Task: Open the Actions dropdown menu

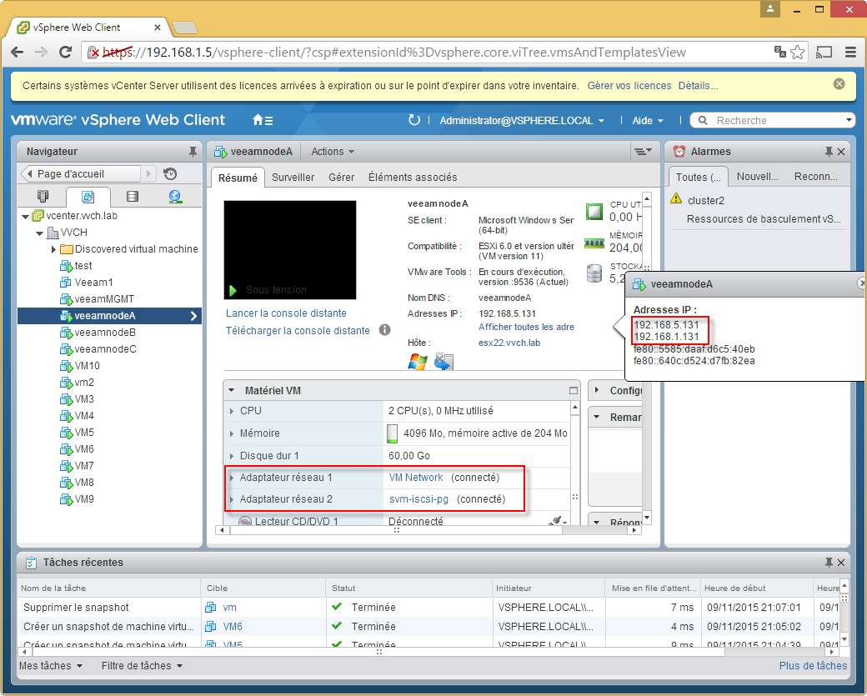Action: 333,152
